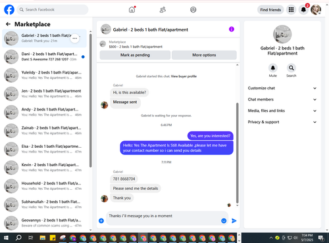
Task: Open the notifications bell
Action: (x=303, y=10)
